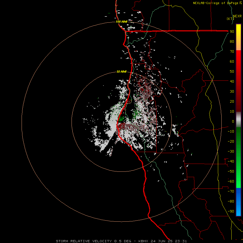Select the "0" value on the velocity scale
The image size is (243, 243).
point(233,122)
